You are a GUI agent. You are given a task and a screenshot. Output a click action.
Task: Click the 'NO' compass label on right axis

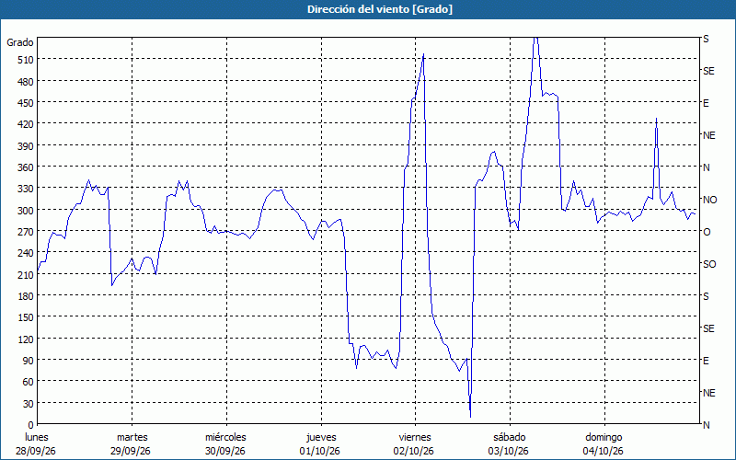pyautogui.click(x=710, y=200)
